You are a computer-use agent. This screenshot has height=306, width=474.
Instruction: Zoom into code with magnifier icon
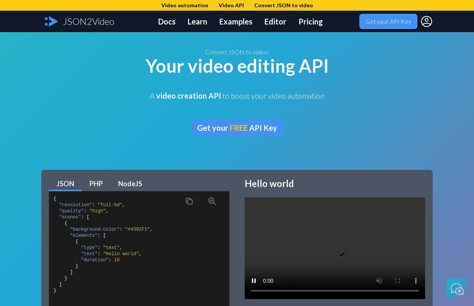212,201
